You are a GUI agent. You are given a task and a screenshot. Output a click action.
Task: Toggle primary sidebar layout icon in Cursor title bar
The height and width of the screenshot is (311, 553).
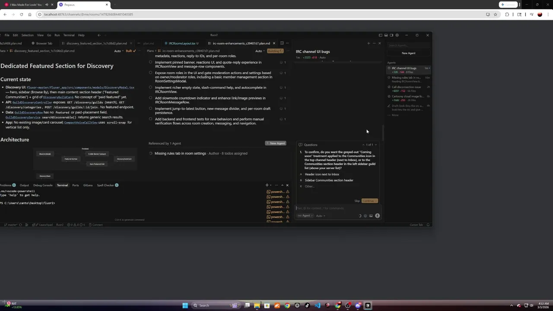(380, 35)
